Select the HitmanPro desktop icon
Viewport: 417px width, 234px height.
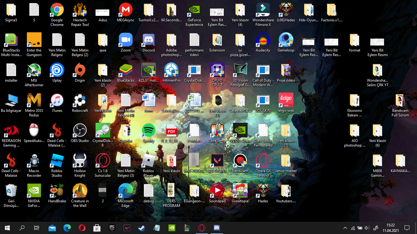pos(172,73)
